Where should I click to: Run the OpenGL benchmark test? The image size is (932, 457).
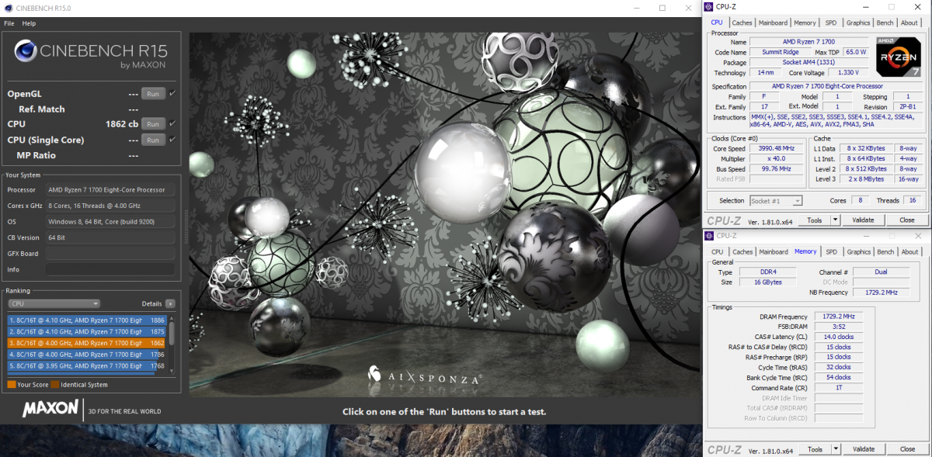153,94
